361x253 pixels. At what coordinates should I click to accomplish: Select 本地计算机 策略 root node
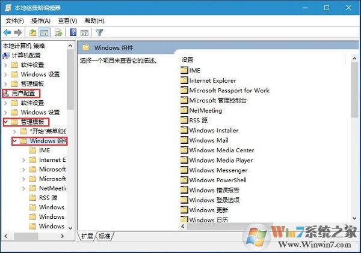point(23,46)
